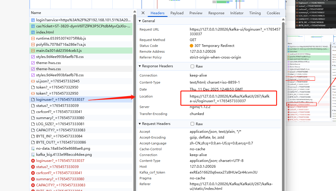
Task: Click the script icon of runtime.653953074375f9bb.js
Action: click(x=33, y=38)
